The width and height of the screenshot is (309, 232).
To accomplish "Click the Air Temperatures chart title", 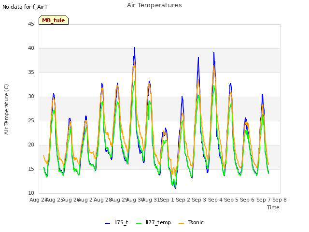I will pos(154,5).
